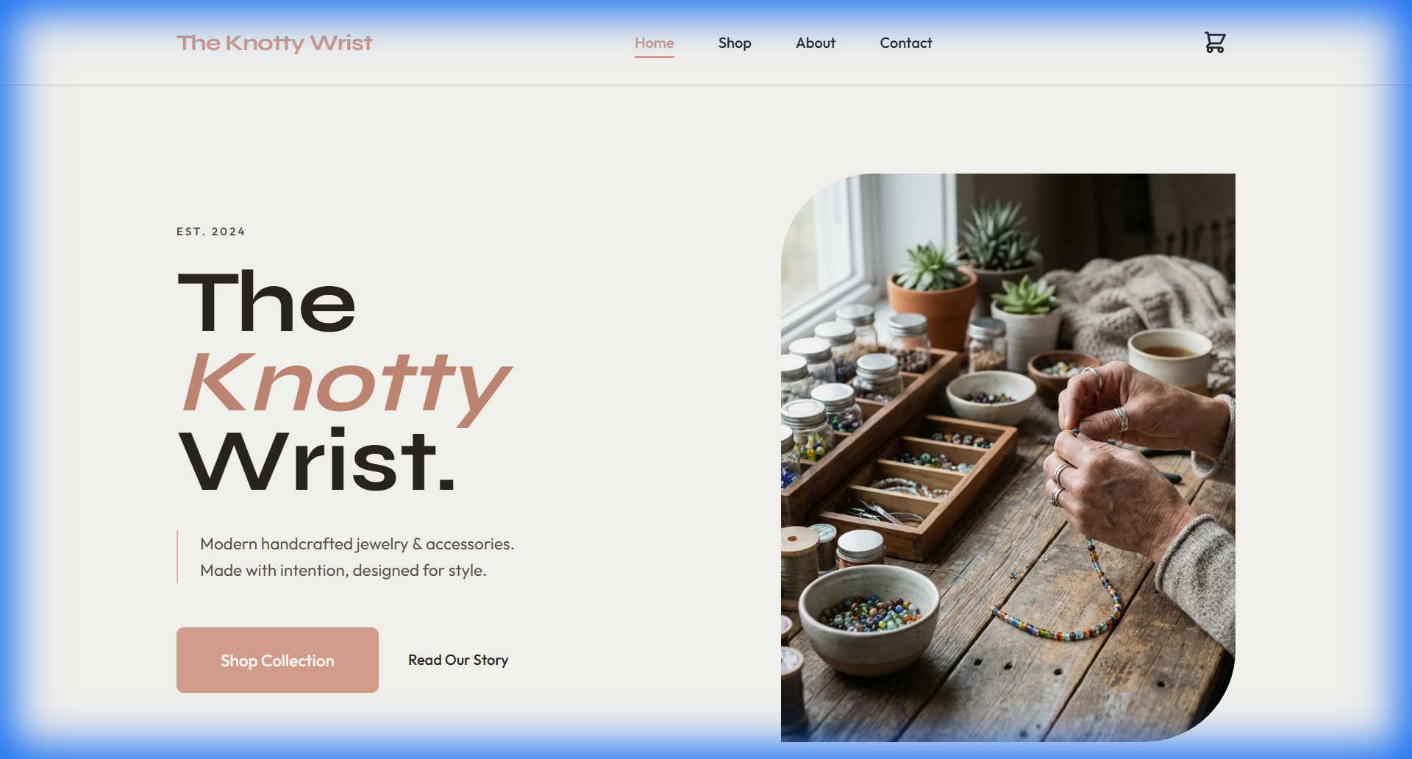Viewport: 1412px width, 759px height.
Task: Click the hands threading beads in photo
Action: tap(1125, 456)
